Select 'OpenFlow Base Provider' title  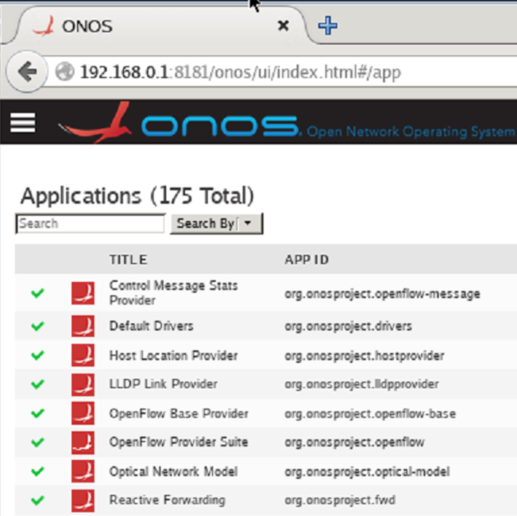179,413
